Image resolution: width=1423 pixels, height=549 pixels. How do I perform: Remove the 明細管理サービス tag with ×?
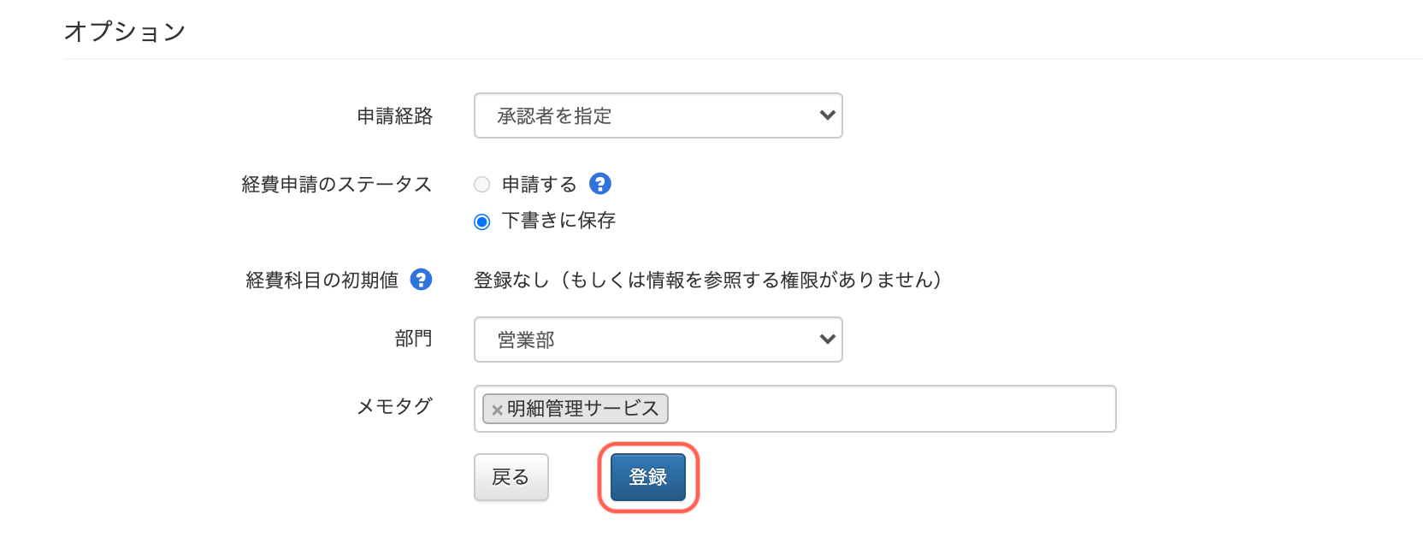[x=497, y=410]
